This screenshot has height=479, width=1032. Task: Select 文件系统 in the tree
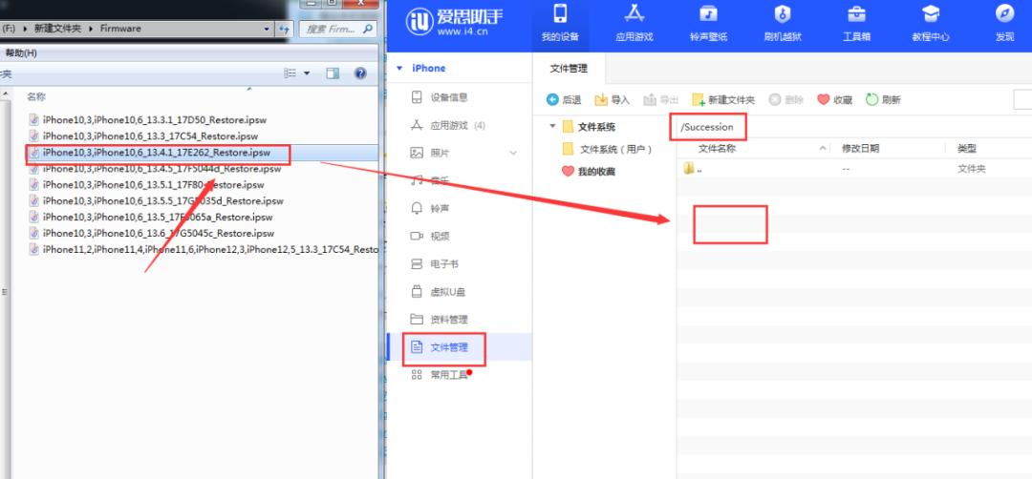pos(596,128)
